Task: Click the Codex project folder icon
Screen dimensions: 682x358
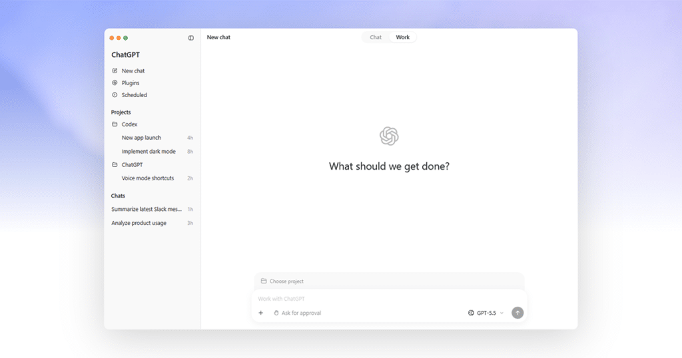Action: coord(115,124)
